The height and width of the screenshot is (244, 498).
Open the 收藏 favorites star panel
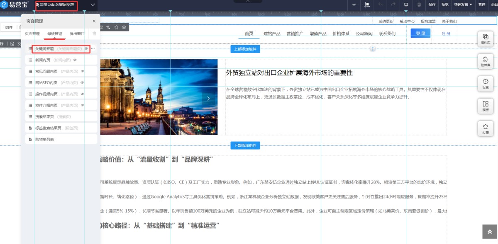tap(485, 128)
